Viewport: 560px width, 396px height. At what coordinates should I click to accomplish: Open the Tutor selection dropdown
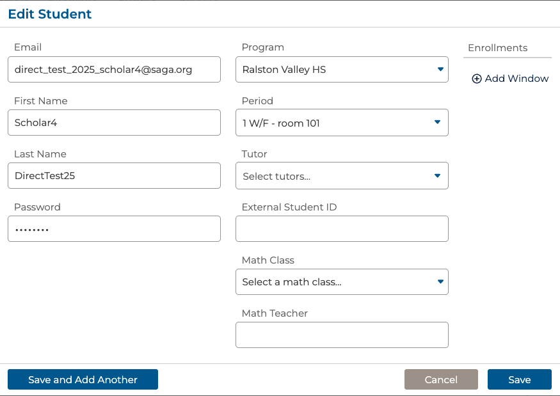click(438, 175)
